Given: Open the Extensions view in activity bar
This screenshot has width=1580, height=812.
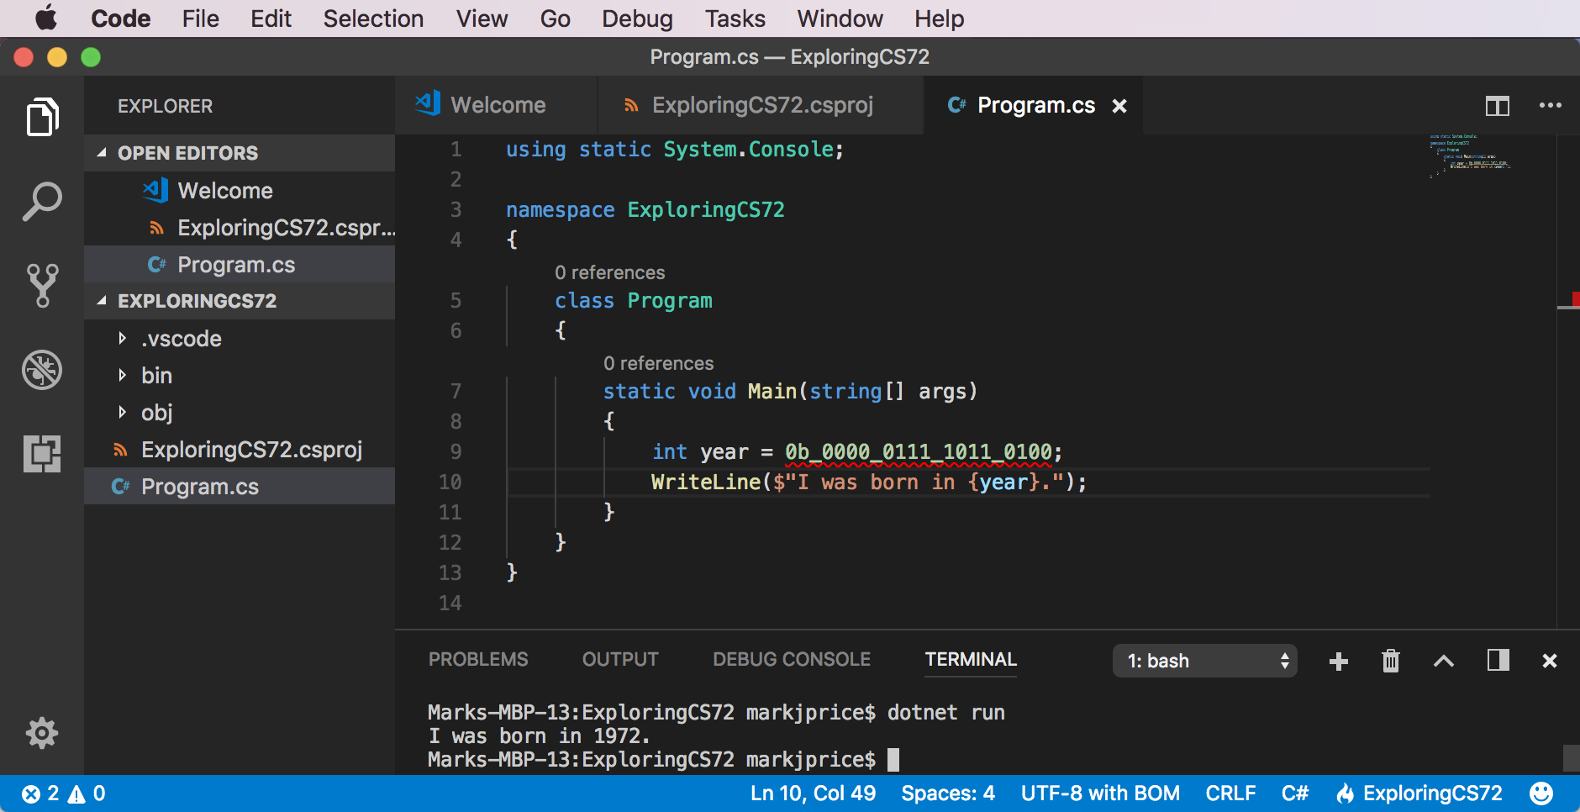Looking at the screenshot, I should pos(42,454).
